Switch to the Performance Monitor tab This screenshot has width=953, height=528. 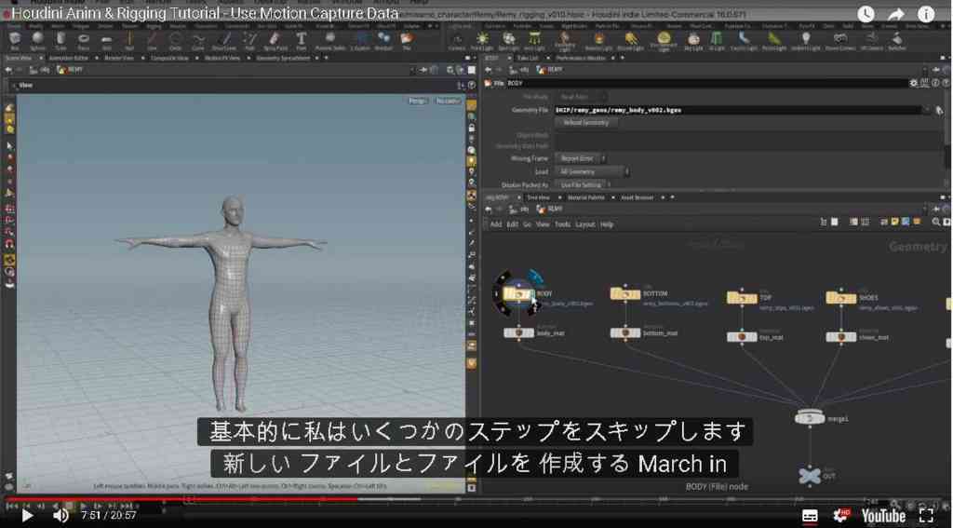tap(579, 58)
